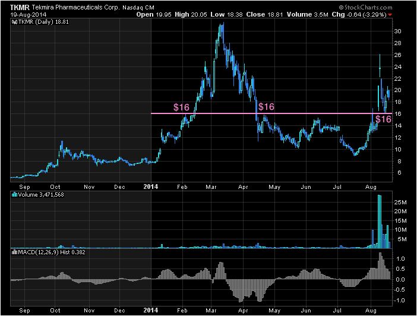417x316 pixels.
Task: Click the 'Nasdaq CM' exchange label
Action: (x=138, y=8)
